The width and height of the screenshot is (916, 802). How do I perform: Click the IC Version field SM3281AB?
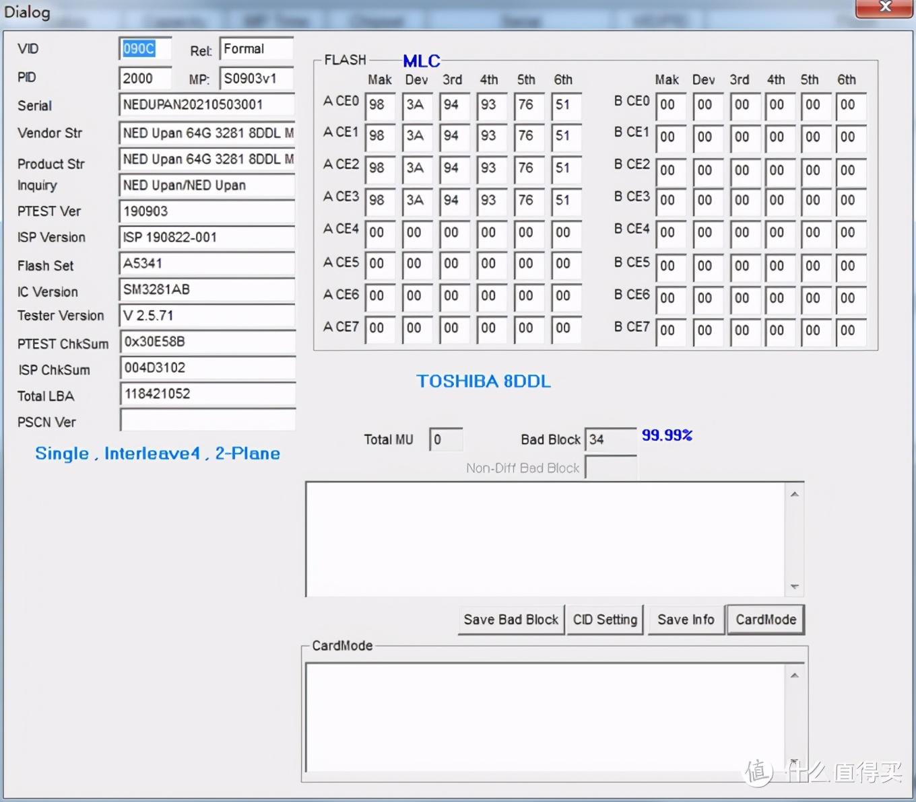point(206,290)
